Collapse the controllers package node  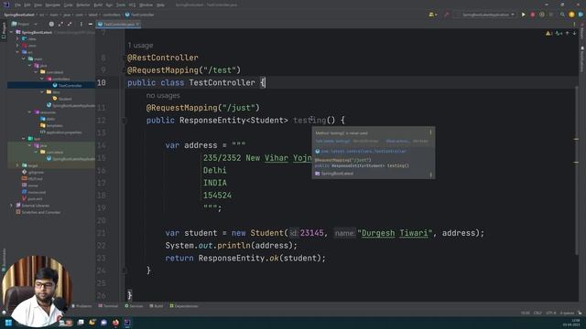click(x=42, y=80)
